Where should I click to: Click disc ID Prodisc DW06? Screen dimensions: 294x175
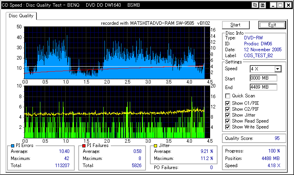coord(258,44)
